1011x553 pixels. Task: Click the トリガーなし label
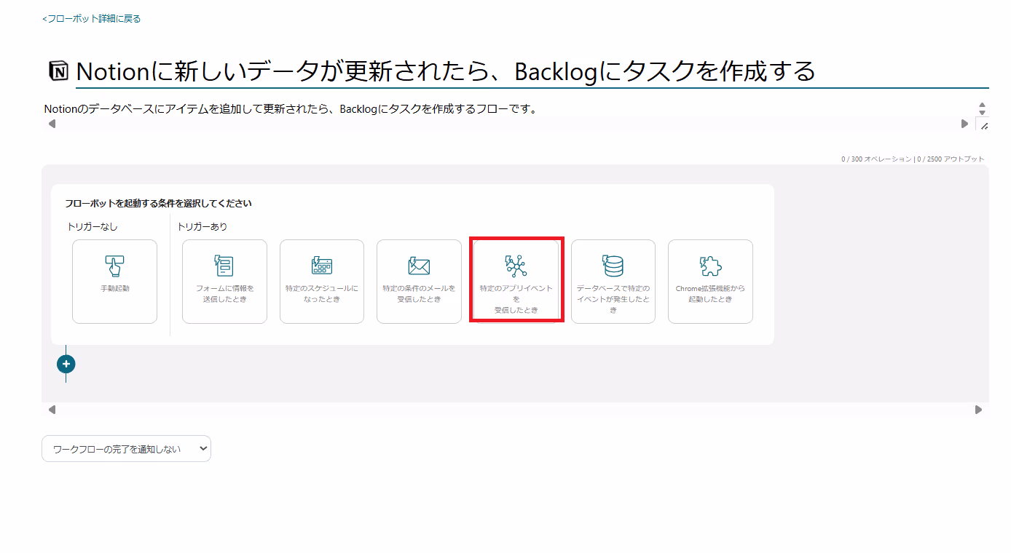tap(93, 227)
